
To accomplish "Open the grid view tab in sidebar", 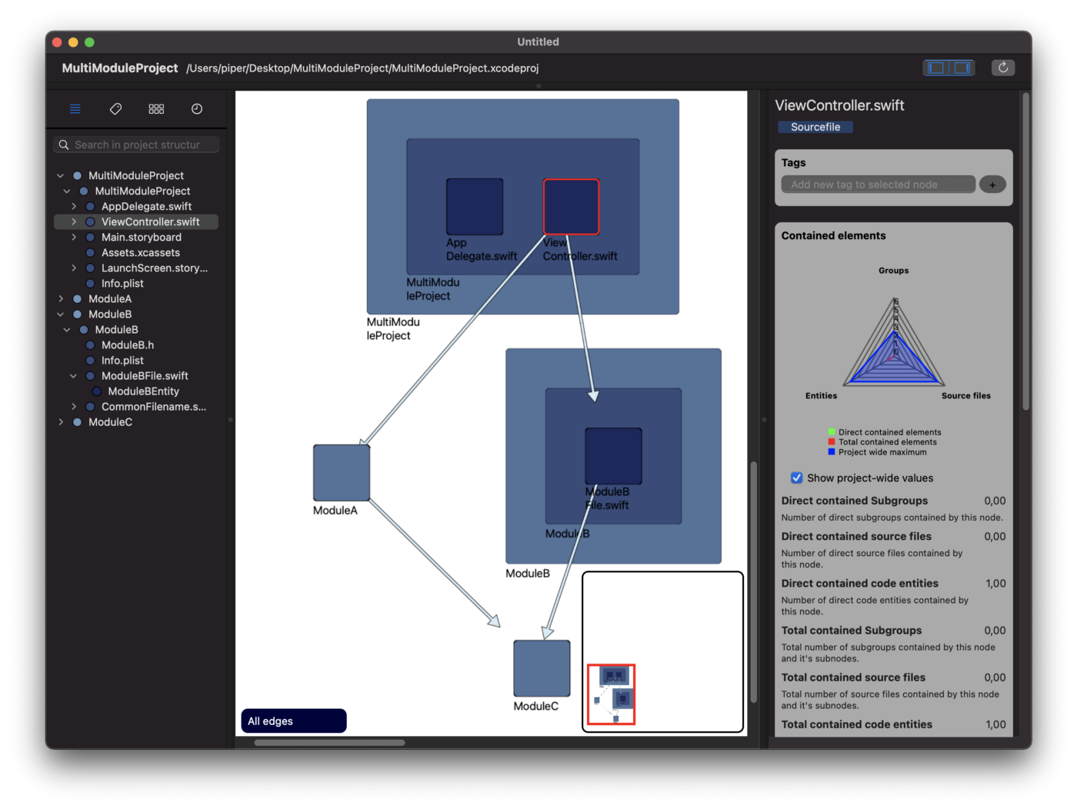I will pyautogui.click(x=156, y=109).
